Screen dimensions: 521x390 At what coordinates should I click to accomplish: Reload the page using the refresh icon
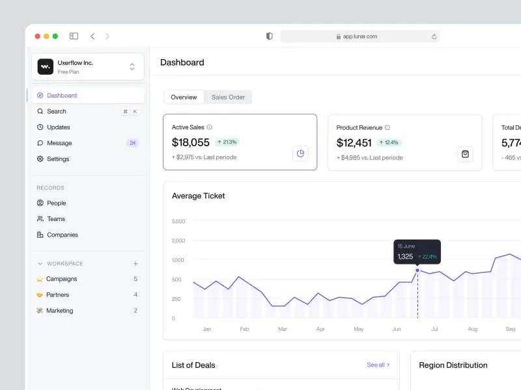(434, 37)
